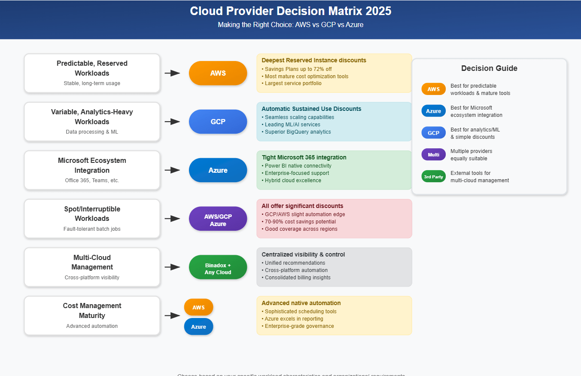Click the AWS badge in the Decision Guide
Screen dimensions: 581x376
434,89
